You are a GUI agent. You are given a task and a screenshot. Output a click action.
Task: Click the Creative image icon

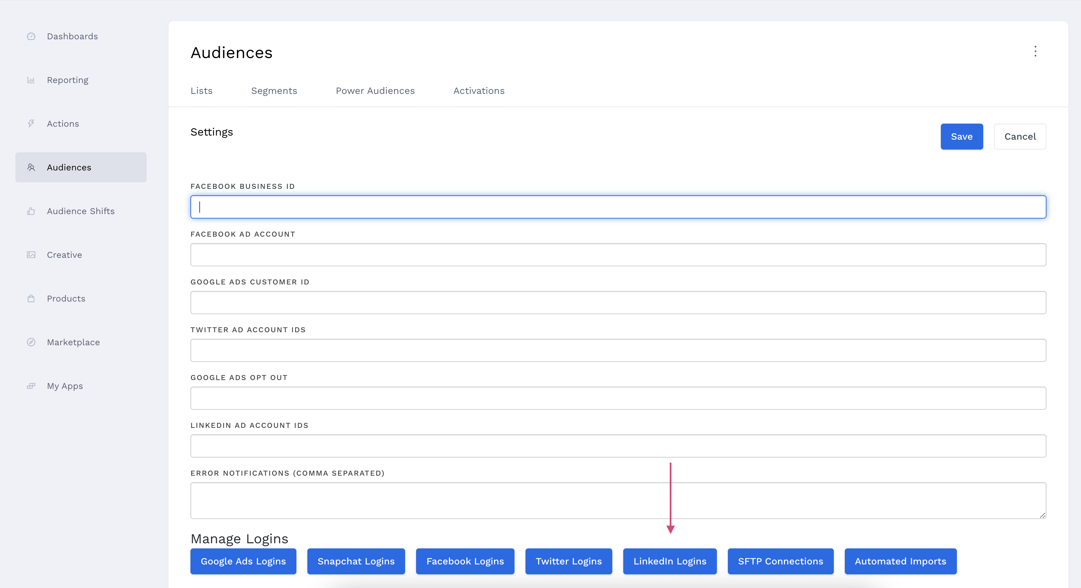pyautogui.click(x=31, y=255)
